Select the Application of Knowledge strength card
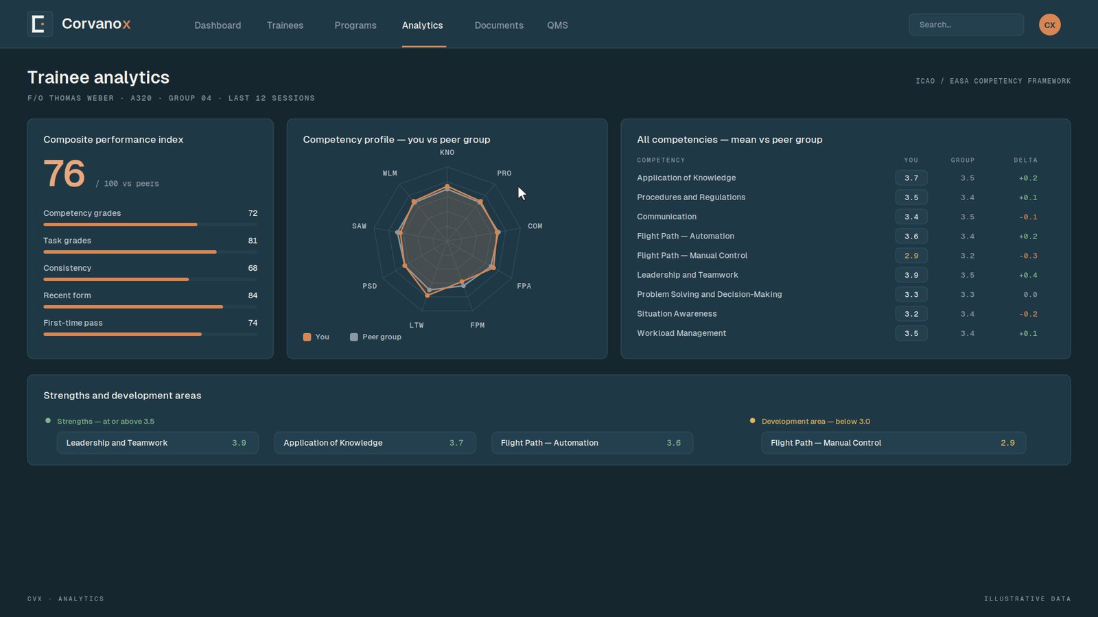Image resolution: width=1098 pixels, height=617 pixels. [x=375, y=443]
